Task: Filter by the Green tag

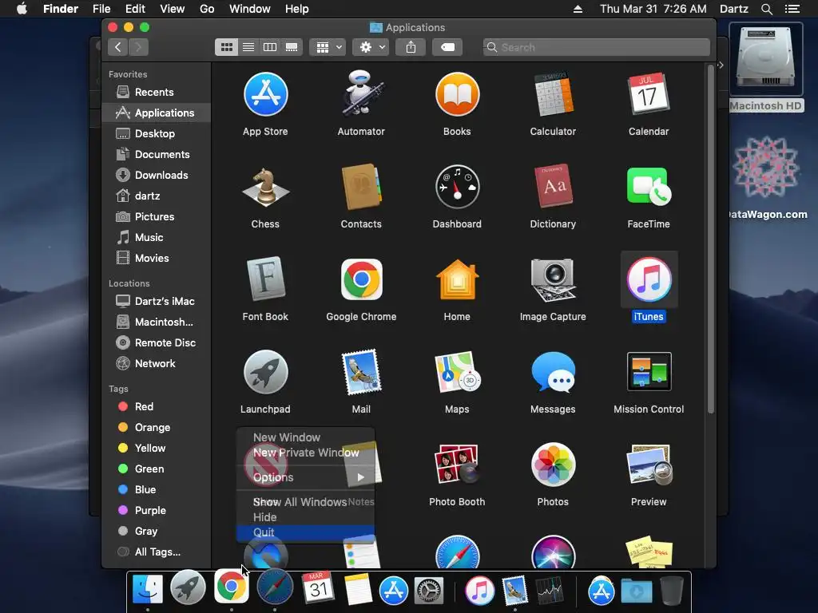Action: point(157,469)
